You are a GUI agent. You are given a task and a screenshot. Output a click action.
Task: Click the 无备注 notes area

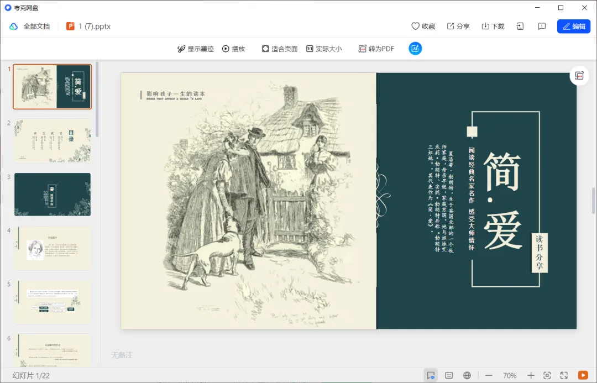(122, 355)
